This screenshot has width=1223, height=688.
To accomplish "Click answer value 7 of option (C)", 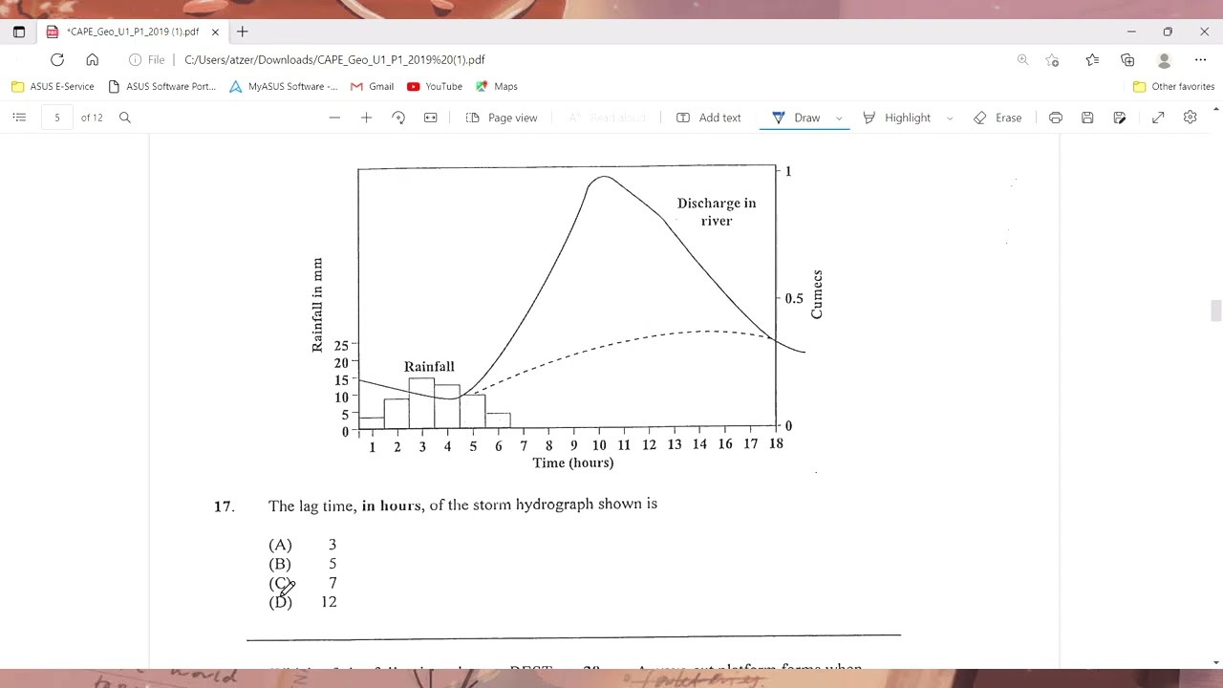I will tap(333, 583).
